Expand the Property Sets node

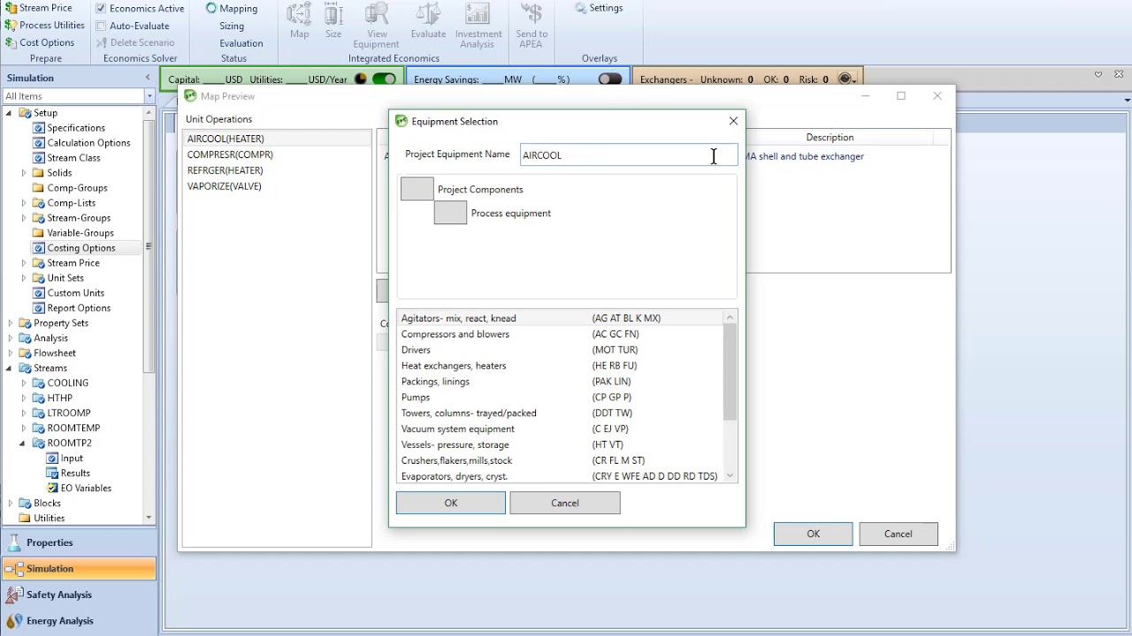(x=10, y=323)
